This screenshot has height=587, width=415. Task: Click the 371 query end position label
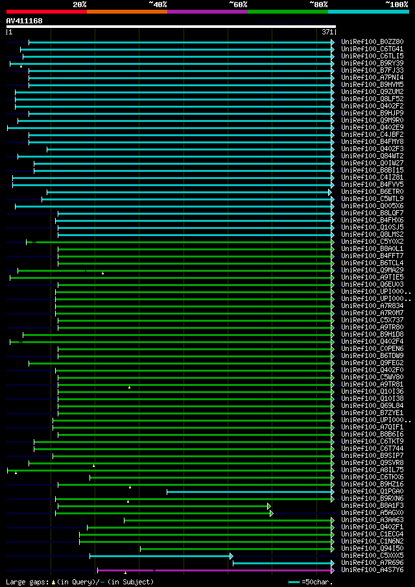pos(327,32)
